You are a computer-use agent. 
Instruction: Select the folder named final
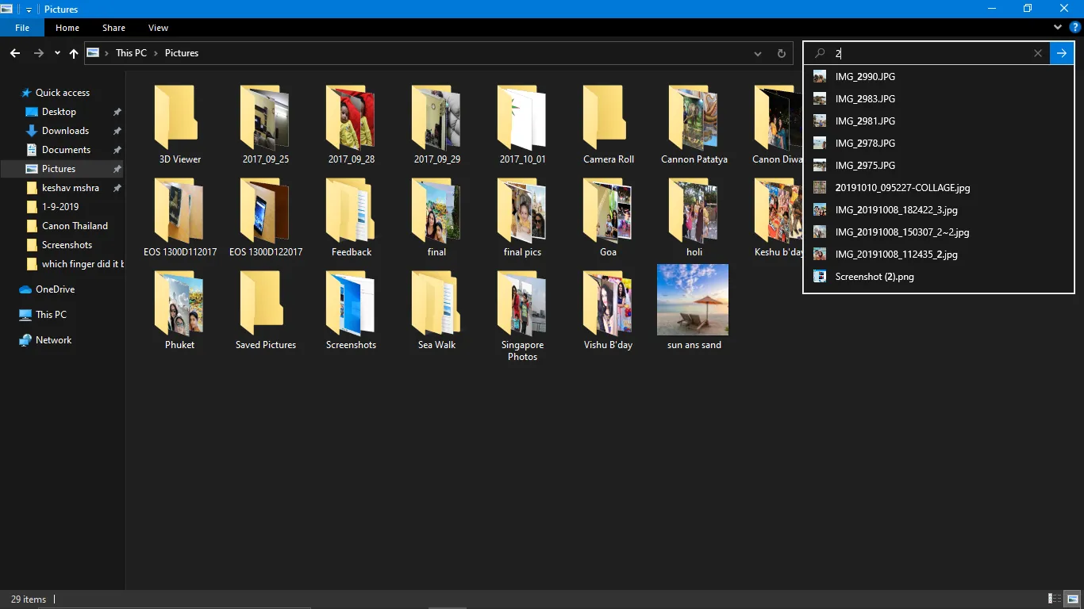(x=437, y=217)
